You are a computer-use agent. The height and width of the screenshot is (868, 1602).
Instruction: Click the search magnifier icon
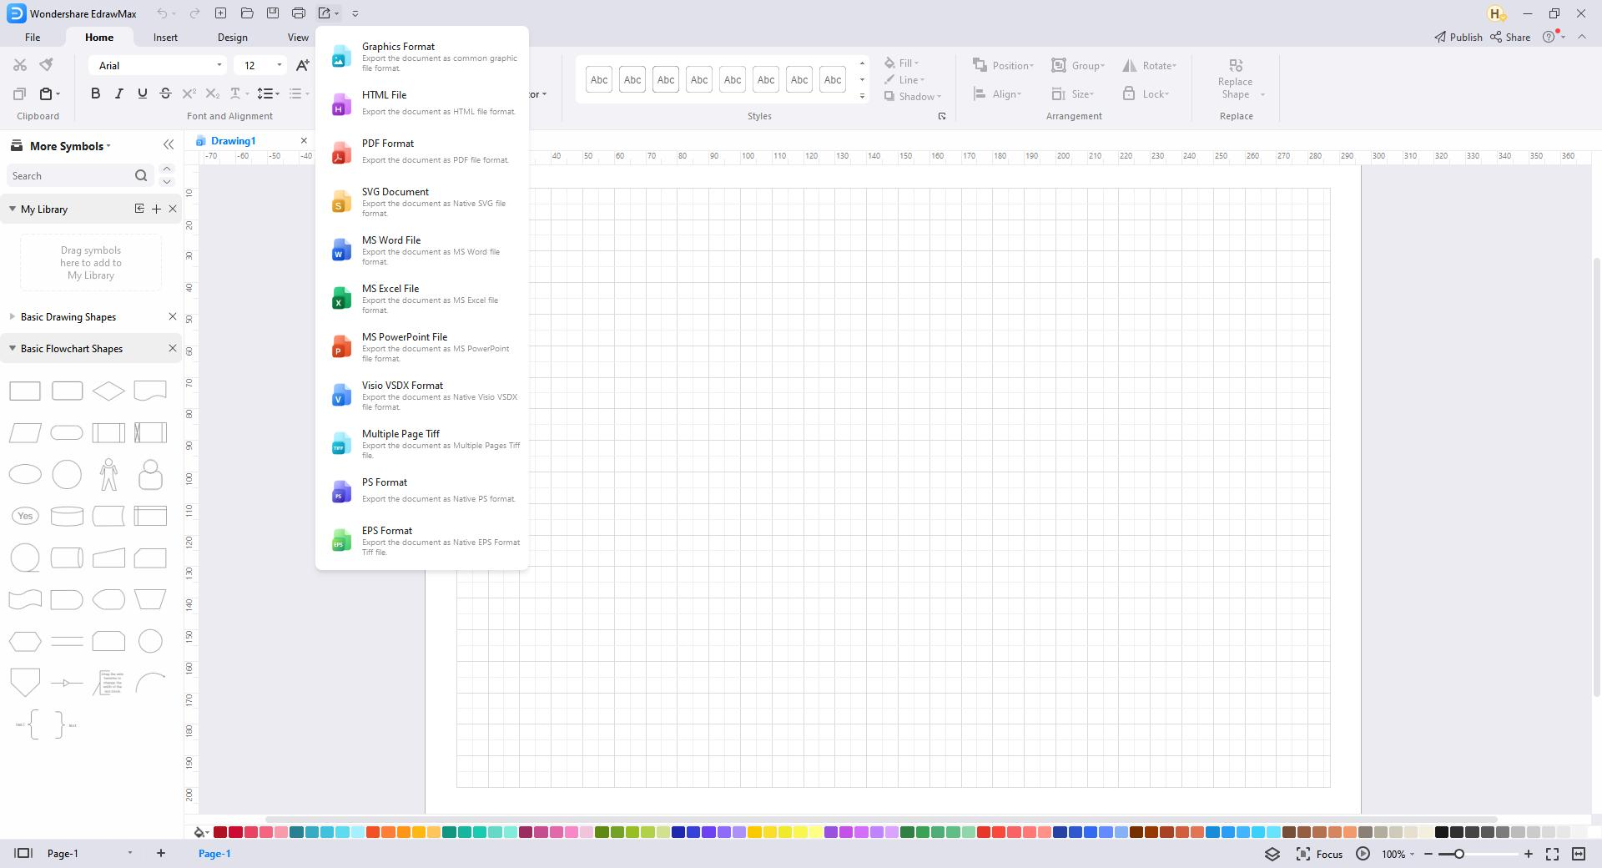tap(141, 176)
